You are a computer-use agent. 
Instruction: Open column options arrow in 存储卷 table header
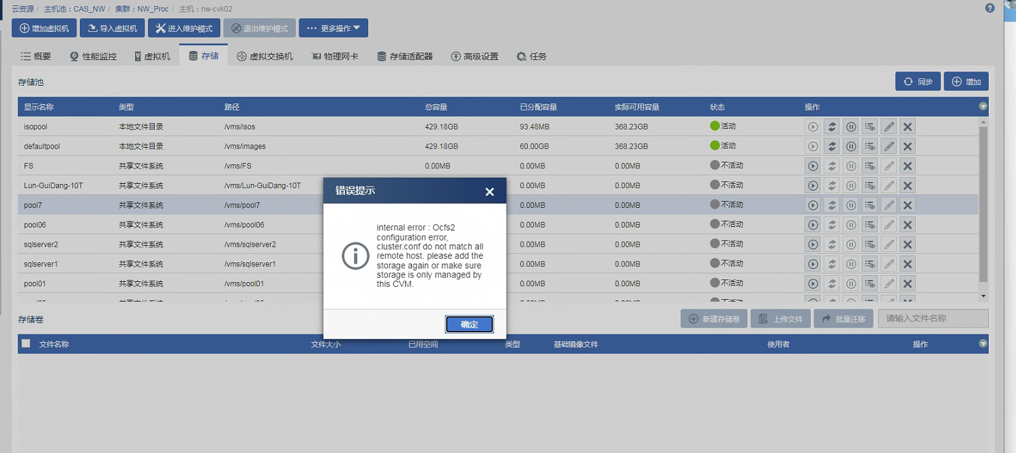(x=983, y=344)
